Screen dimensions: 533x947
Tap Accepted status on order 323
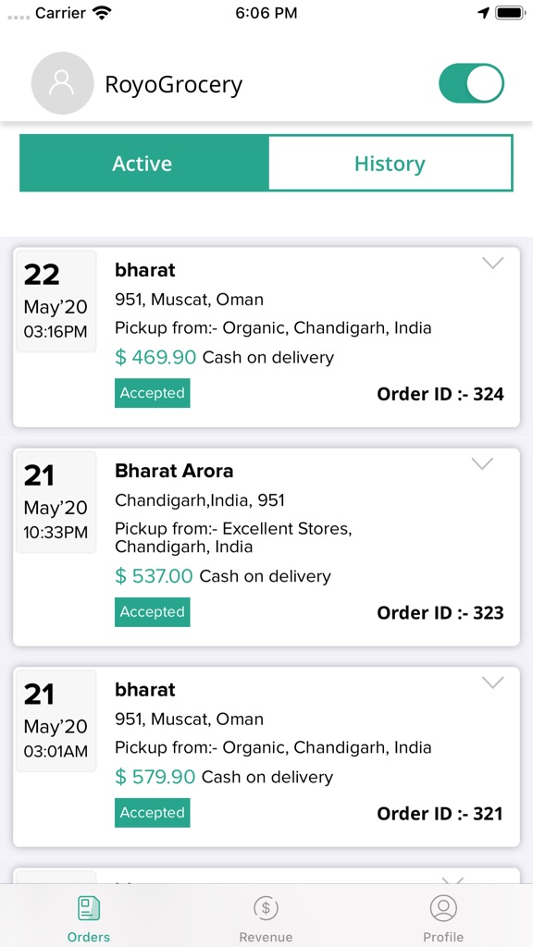coord(153,612)
